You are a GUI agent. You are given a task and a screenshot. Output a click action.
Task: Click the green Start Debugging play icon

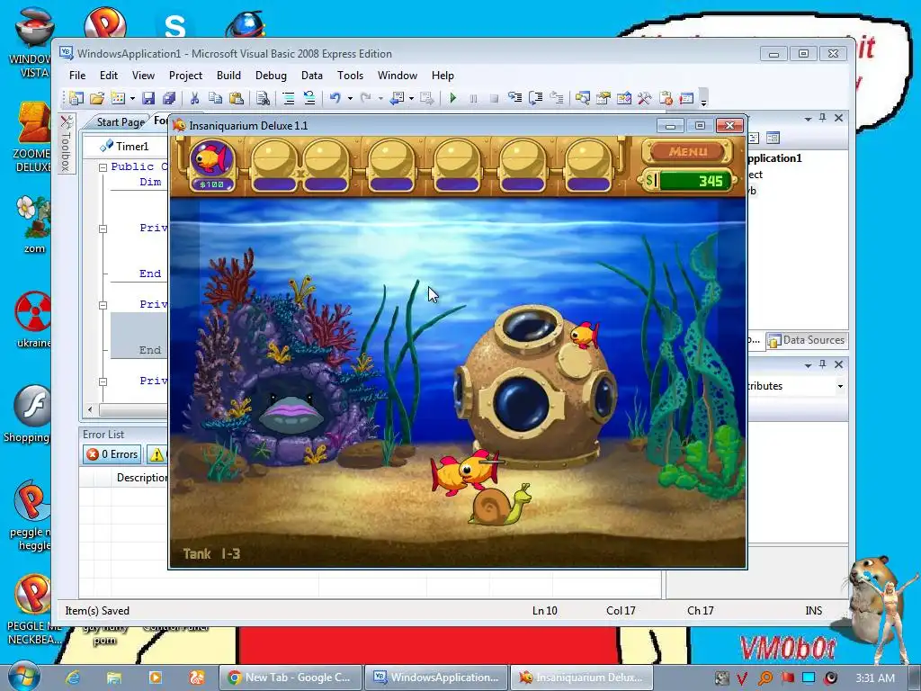click(453, 98)
